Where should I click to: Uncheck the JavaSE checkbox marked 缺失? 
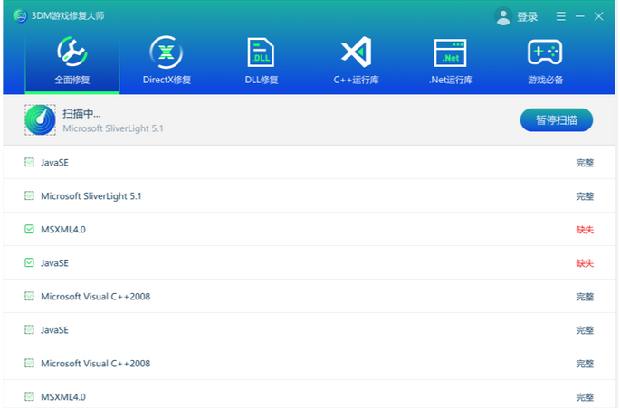pos(29,263)
